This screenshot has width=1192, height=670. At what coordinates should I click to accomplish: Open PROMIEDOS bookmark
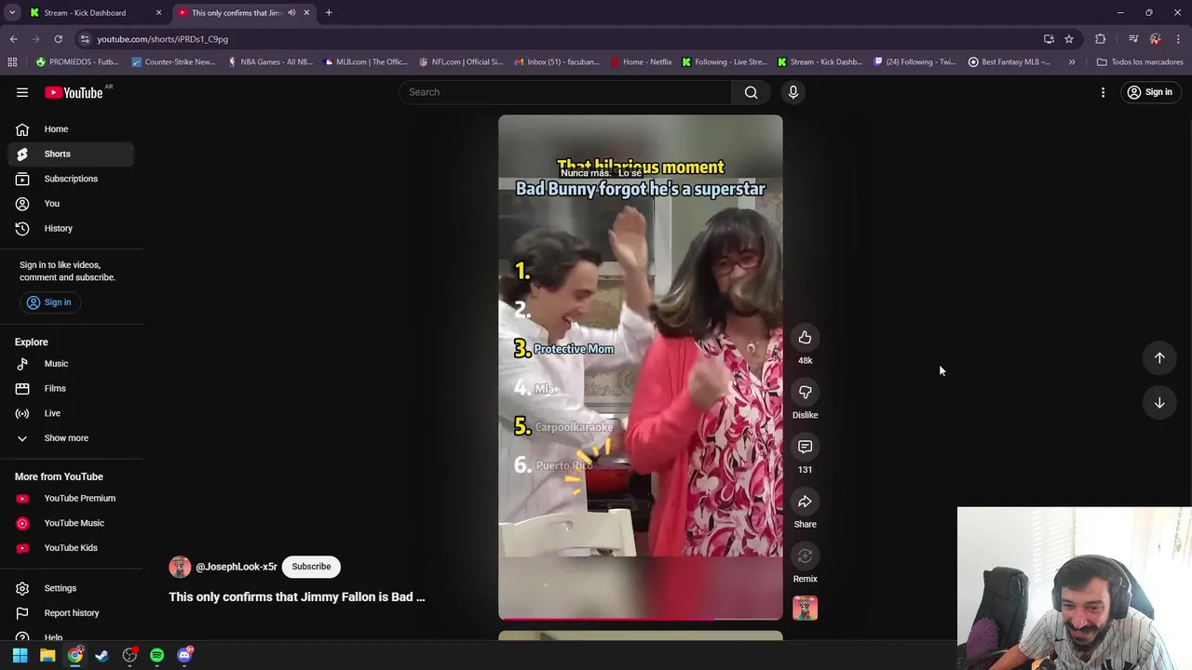[x=77, y=62]
